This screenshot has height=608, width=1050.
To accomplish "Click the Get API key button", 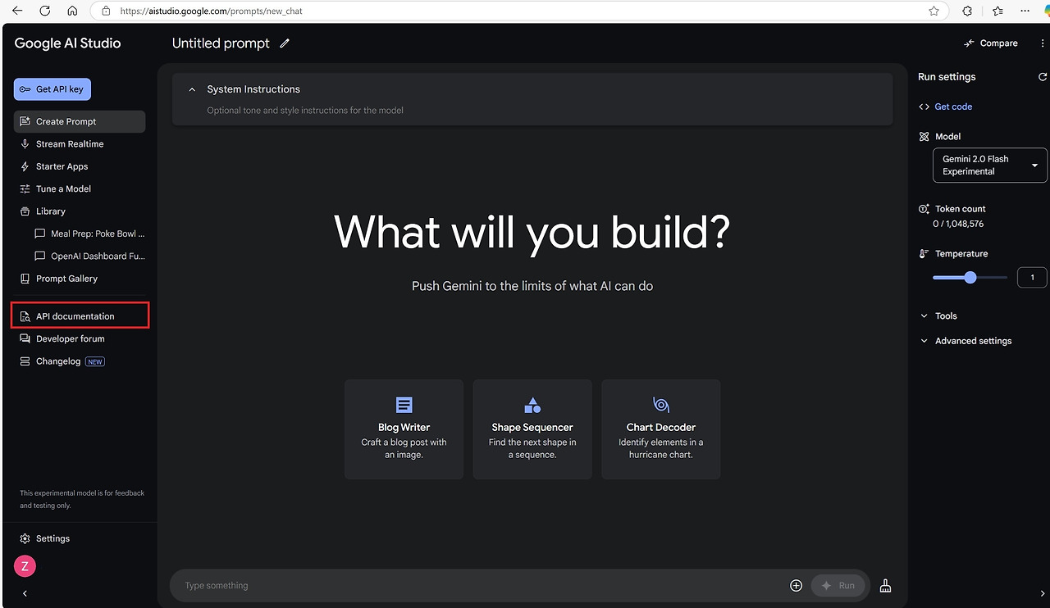I will [x=52, y=89].
